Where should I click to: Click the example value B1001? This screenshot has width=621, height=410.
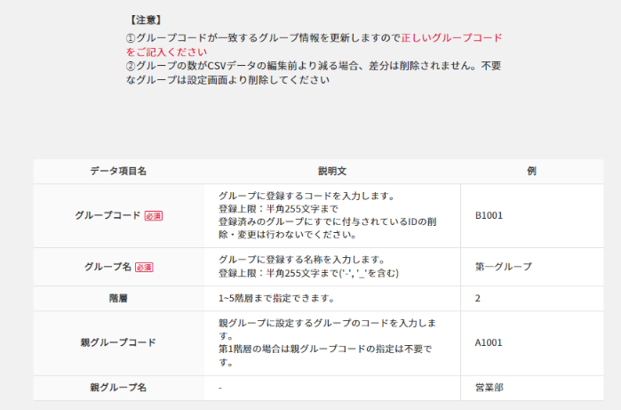489,215
